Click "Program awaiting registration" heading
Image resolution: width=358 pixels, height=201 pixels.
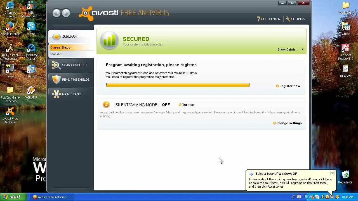coord(151,65)
